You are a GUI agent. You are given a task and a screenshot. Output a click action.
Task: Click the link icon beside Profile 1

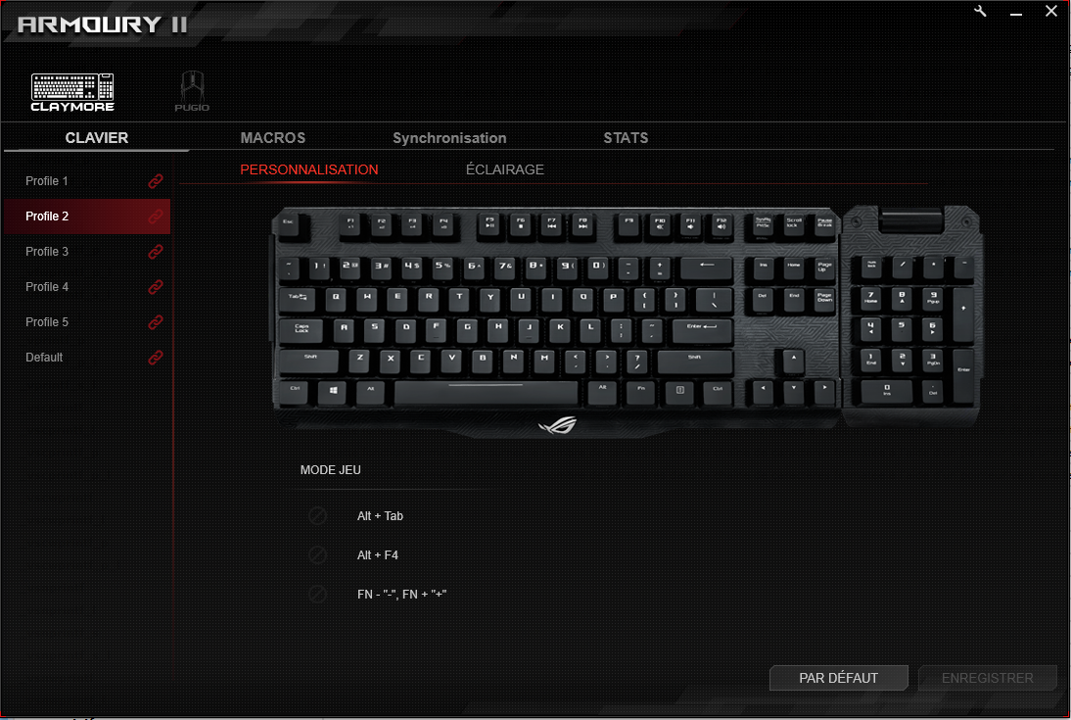point(156,181)
